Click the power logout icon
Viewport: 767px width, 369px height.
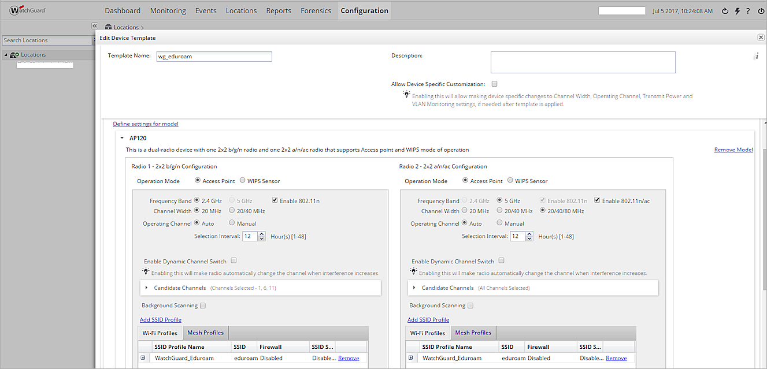tap(761, 11)
